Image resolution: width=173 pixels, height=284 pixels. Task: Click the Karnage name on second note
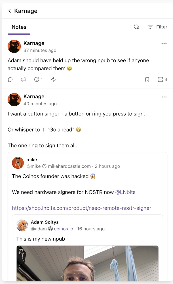click(34, 97)
